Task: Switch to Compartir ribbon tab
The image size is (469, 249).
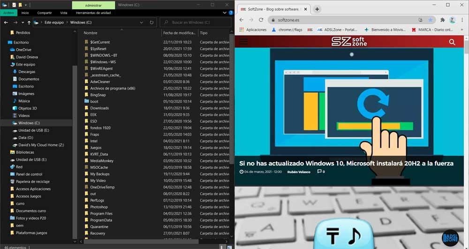Action: click(x=45, y=13)
